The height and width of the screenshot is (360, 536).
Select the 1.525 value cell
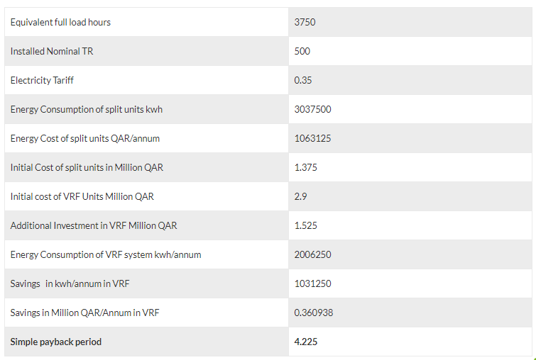(306, 225)
